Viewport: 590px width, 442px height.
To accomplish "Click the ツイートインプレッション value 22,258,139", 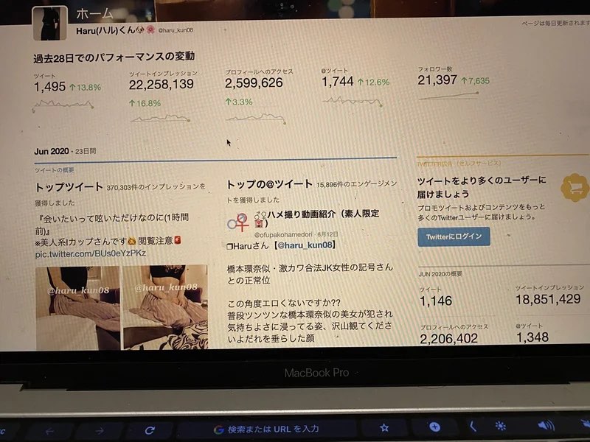I will tap(161, 85).
